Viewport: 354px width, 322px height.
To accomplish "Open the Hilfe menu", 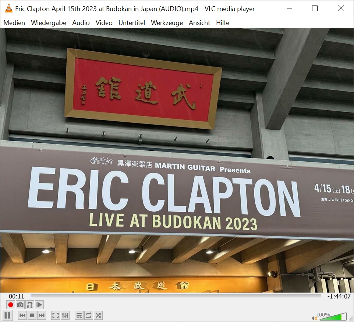I will click(x=223, y=23).
